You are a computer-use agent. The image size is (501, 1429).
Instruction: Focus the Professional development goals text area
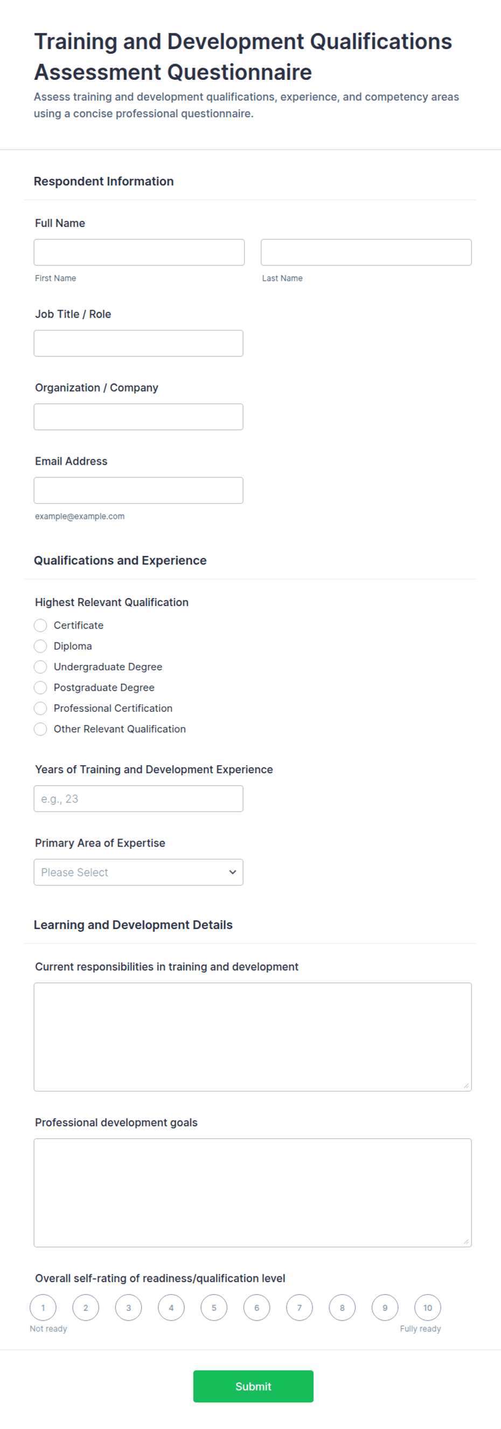click(x=253, y=1193)
